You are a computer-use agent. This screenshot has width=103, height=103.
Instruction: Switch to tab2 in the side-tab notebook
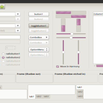tap(80, 92)
